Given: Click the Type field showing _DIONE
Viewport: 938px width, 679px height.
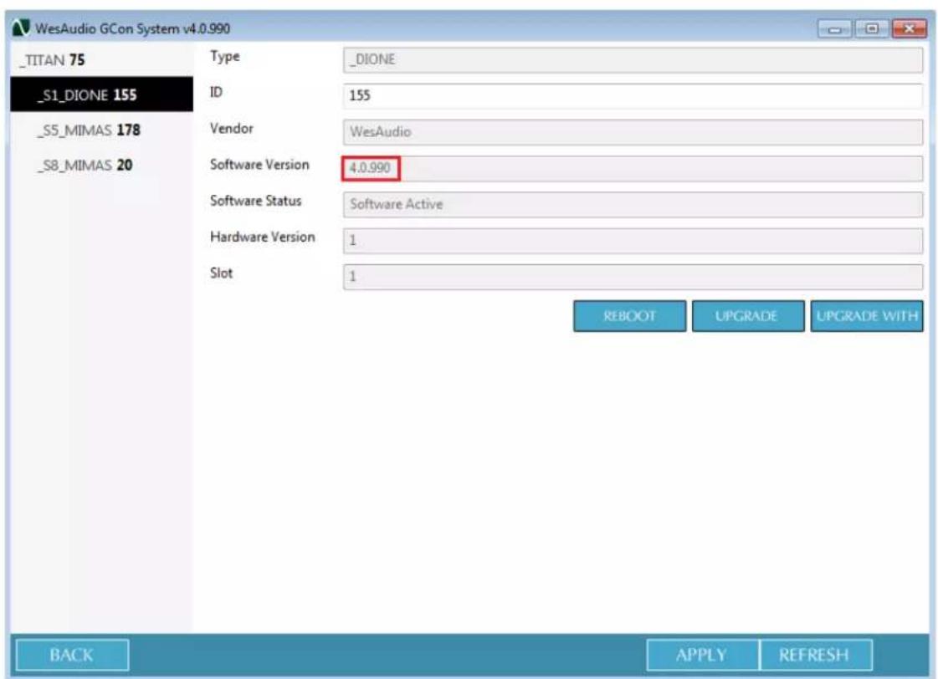Looking at the screenshot, I should [x=633, y=59].
